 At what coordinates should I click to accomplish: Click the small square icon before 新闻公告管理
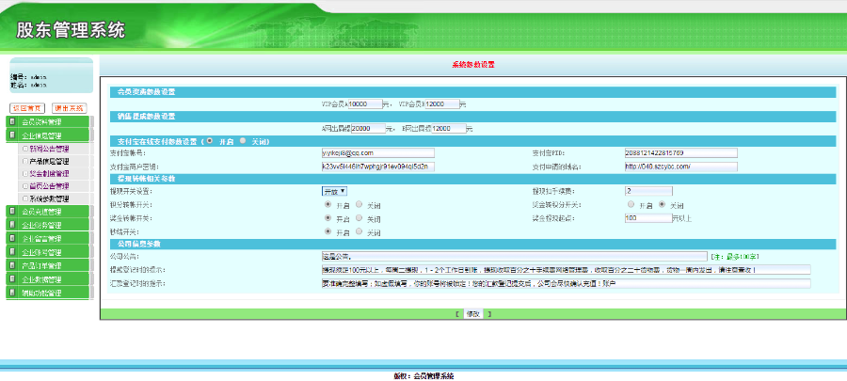(x=25, y=149)
